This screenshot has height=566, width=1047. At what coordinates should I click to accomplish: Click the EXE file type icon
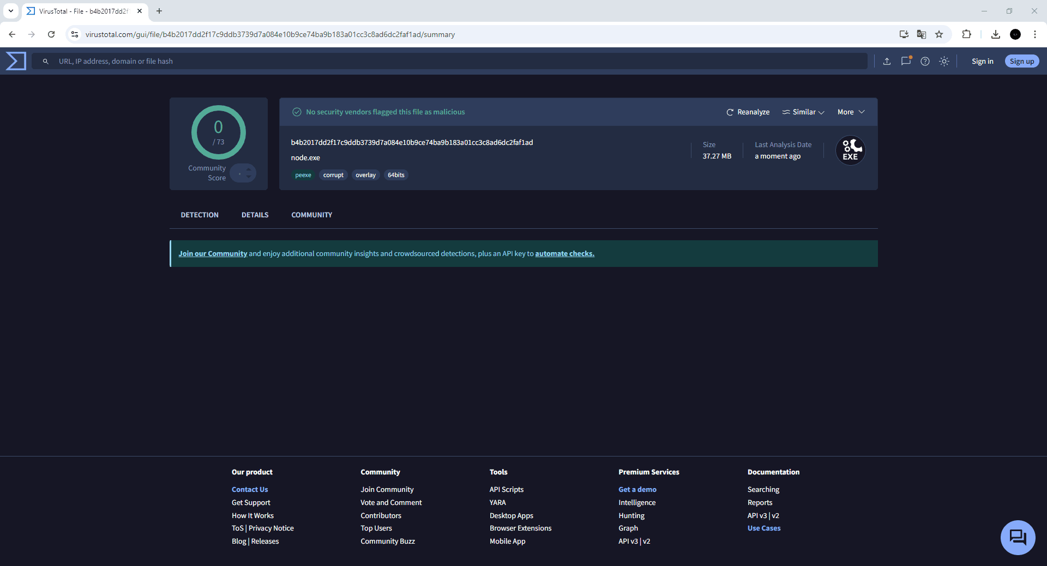click(x=851, y=150)
